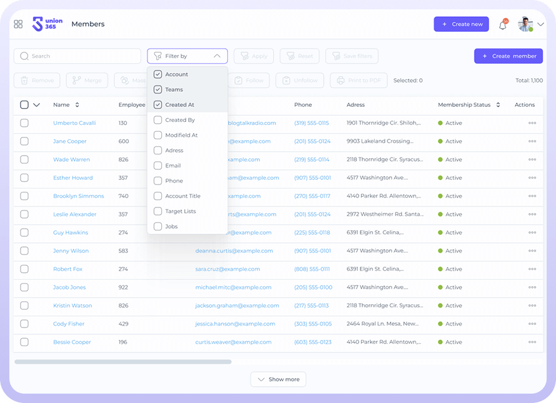Screen dimensions: 556x403
Task: Uncheck the Teams filter option
Action: coord(158,89)
